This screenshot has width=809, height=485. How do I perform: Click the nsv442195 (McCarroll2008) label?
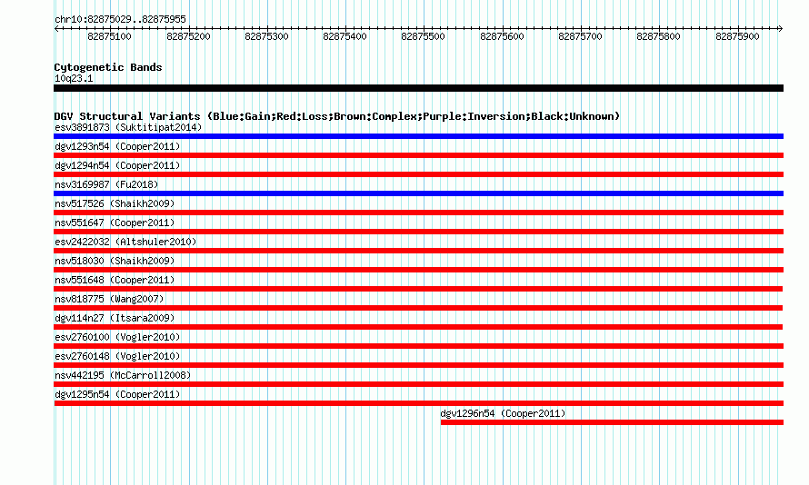[x=123, y=375]
